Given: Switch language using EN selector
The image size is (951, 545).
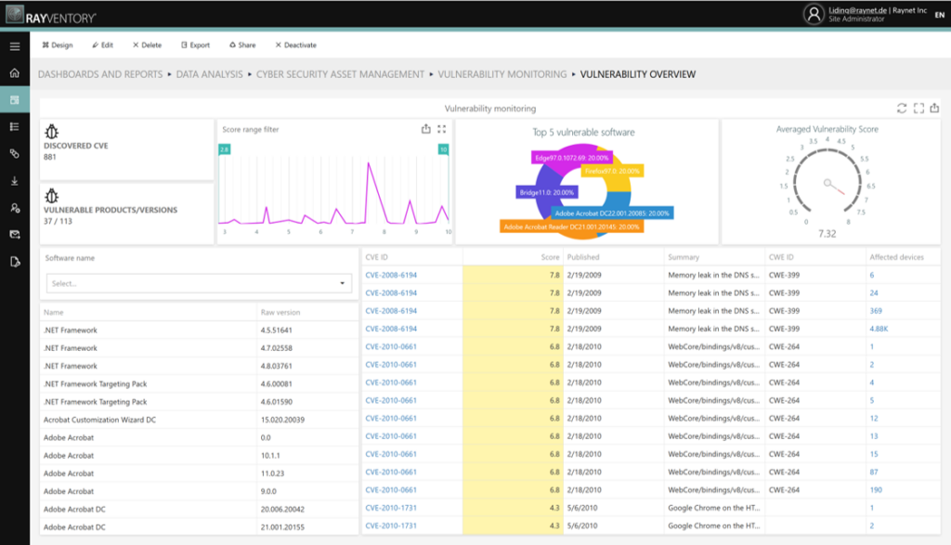Looking at the screenshot, I should (940, 15).
